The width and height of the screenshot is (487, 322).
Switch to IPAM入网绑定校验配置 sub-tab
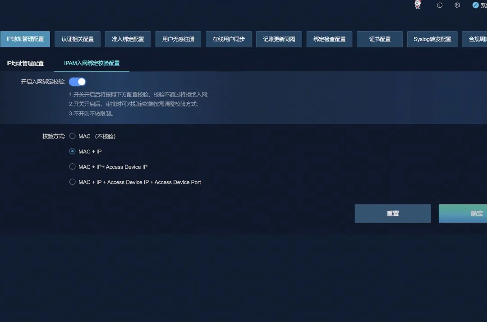92,63
